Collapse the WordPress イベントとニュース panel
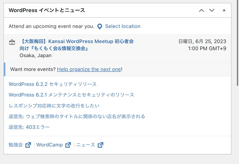This screenshot has width=239, height=164. [x=224, y=10]
